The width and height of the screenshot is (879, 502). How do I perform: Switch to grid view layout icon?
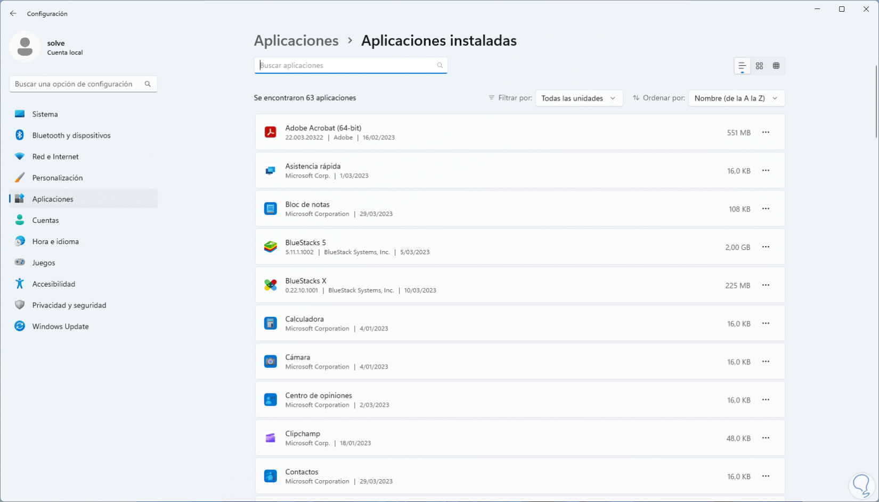pos(759,66)
